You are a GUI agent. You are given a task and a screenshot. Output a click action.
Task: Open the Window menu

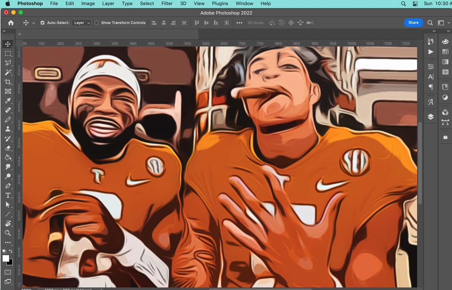pyautogui.click(x=244, y=3)
